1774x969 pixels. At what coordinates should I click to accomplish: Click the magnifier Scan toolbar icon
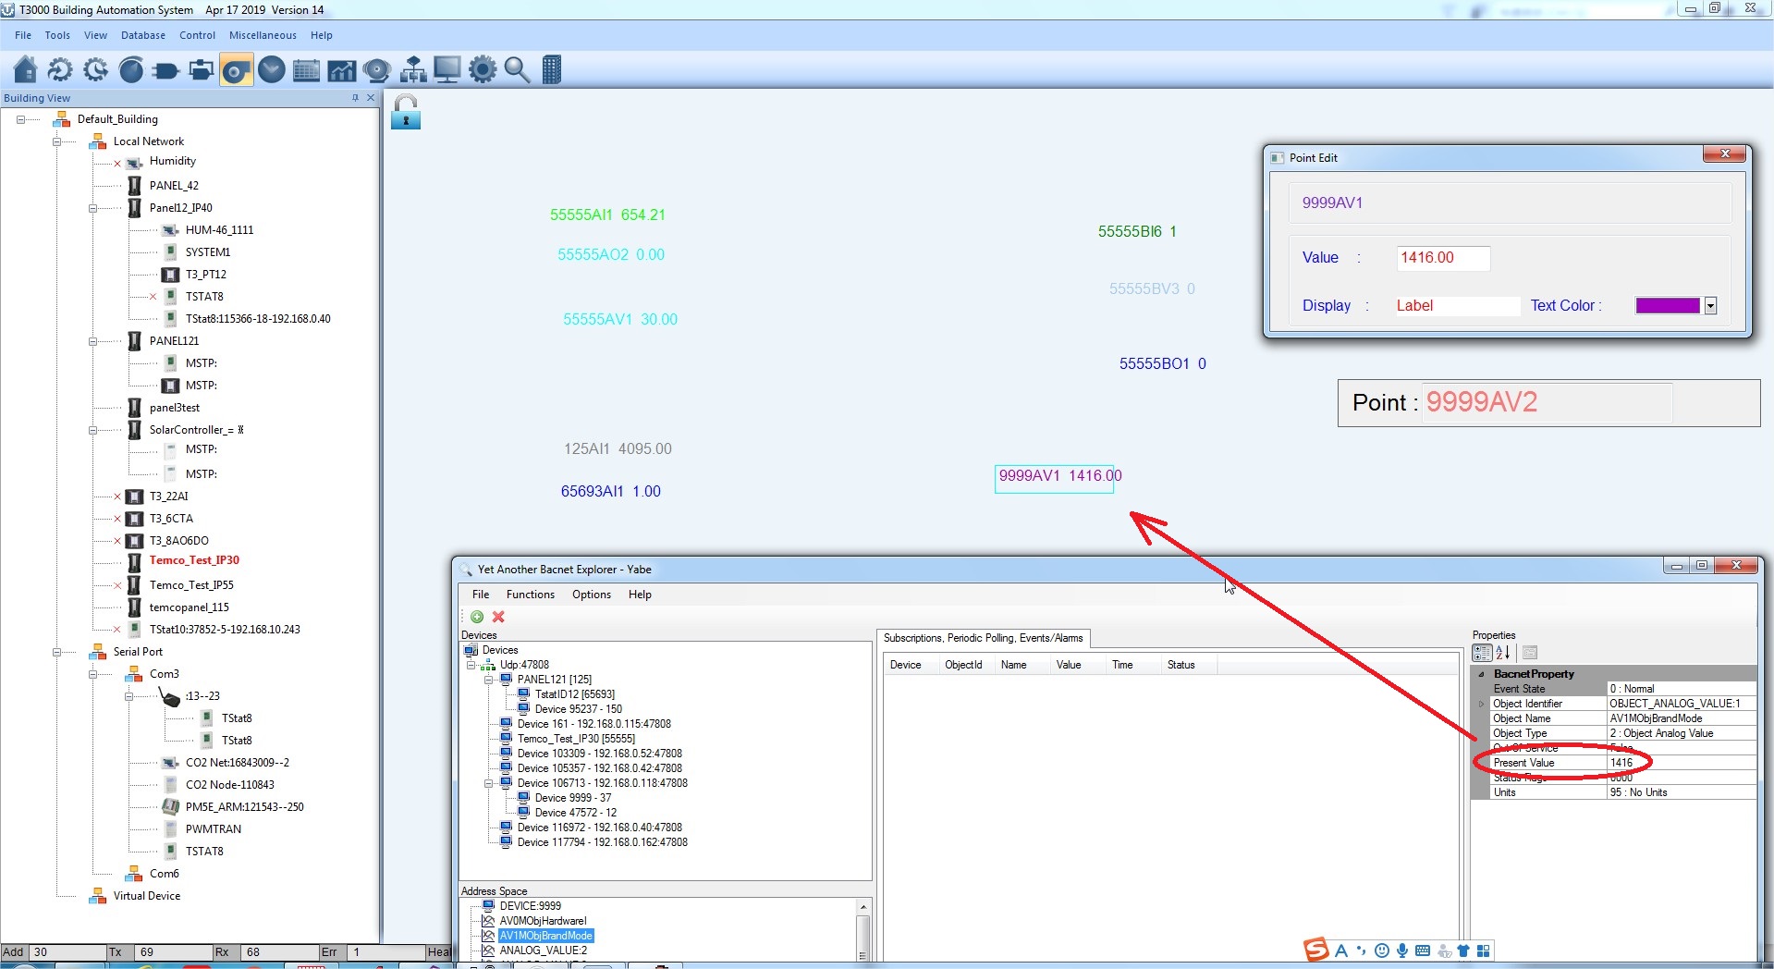[x=517, y=70]
